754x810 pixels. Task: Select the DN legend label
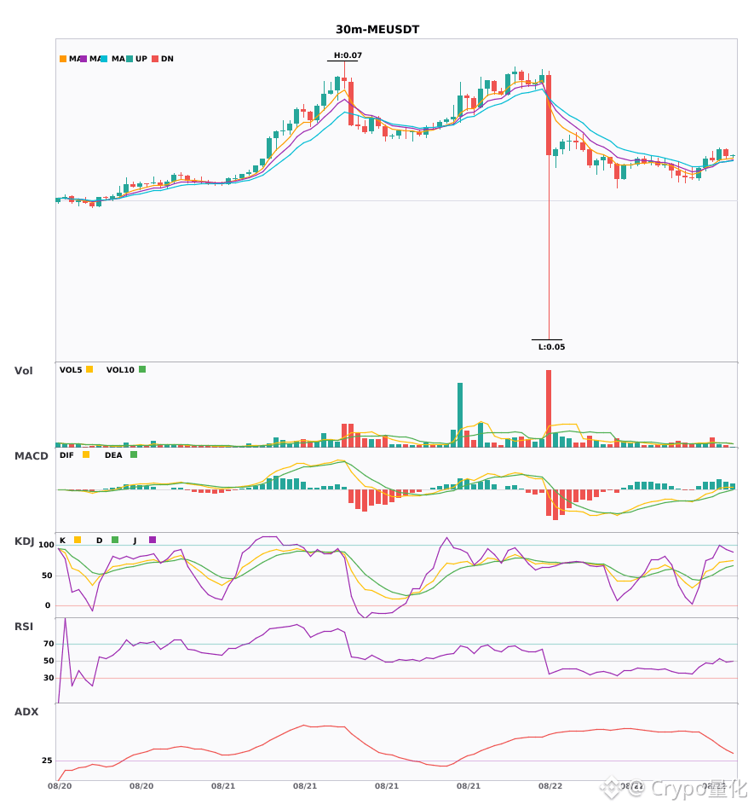click(167, 59)
